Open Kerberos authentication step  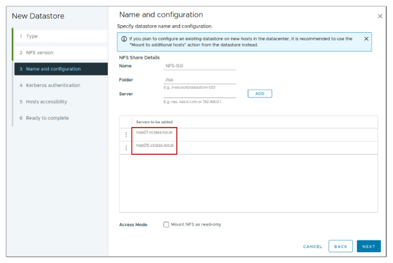click(50, 85)
